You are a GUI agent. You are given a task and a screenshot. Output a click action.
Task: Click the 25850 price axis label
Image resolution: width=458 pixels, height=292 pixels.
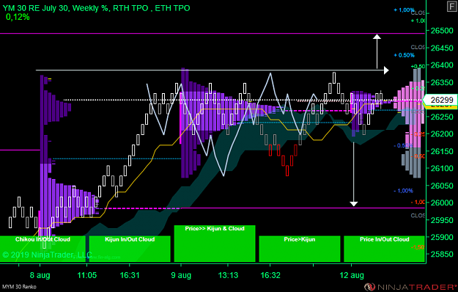pyautogui.click(x=442, y=255)
